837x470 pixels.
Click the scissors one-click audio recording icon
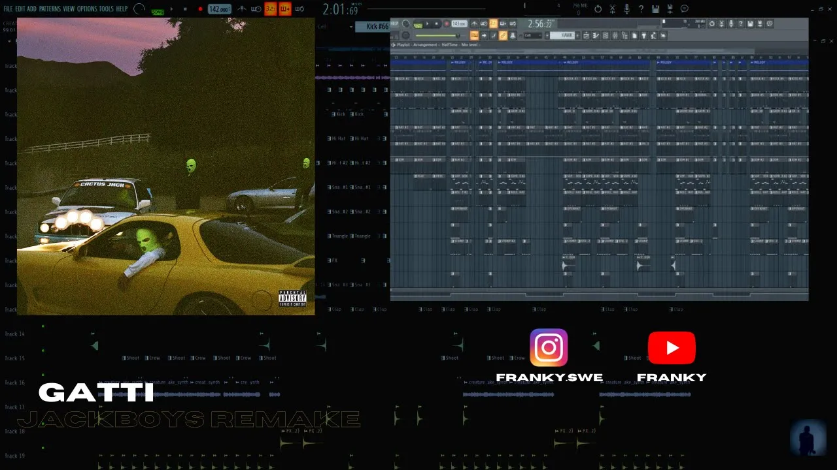613,9
